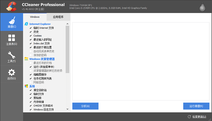Open the 工具(T) tools section

pos(12,57)
